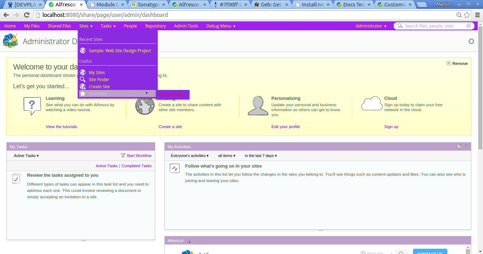Viewport: 483px width, 254px height.
Task: Select Site Finder in the Sites dropdown
Action: click(x=99, y=79)
